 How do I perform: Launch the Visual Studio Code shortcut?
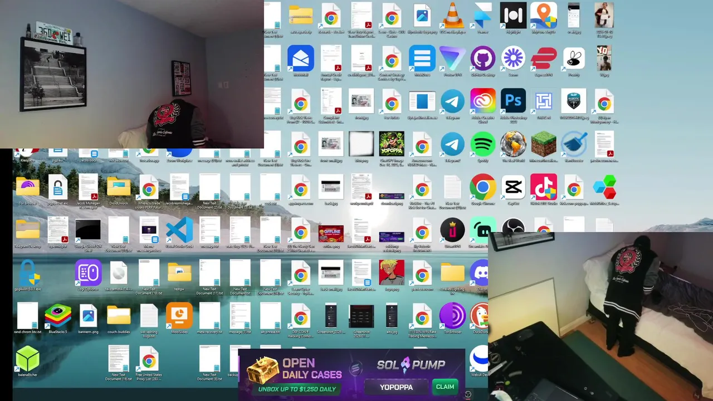[179, 230]
